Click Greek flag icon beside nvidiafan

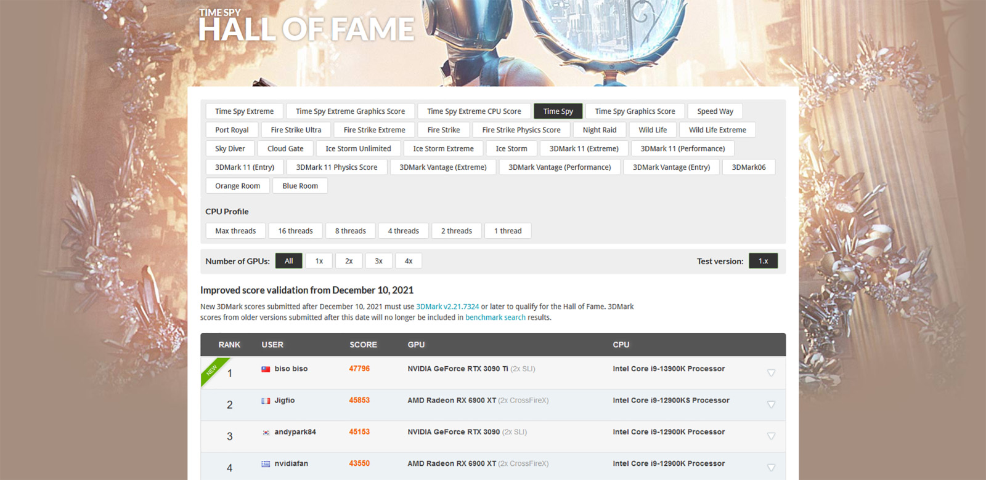coord(266,464)
